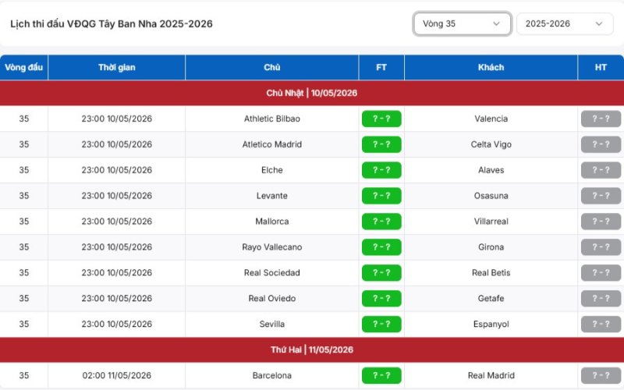Click the Thời gian column header
This screenshot has width=624, height=390.
tap(116, 67)
